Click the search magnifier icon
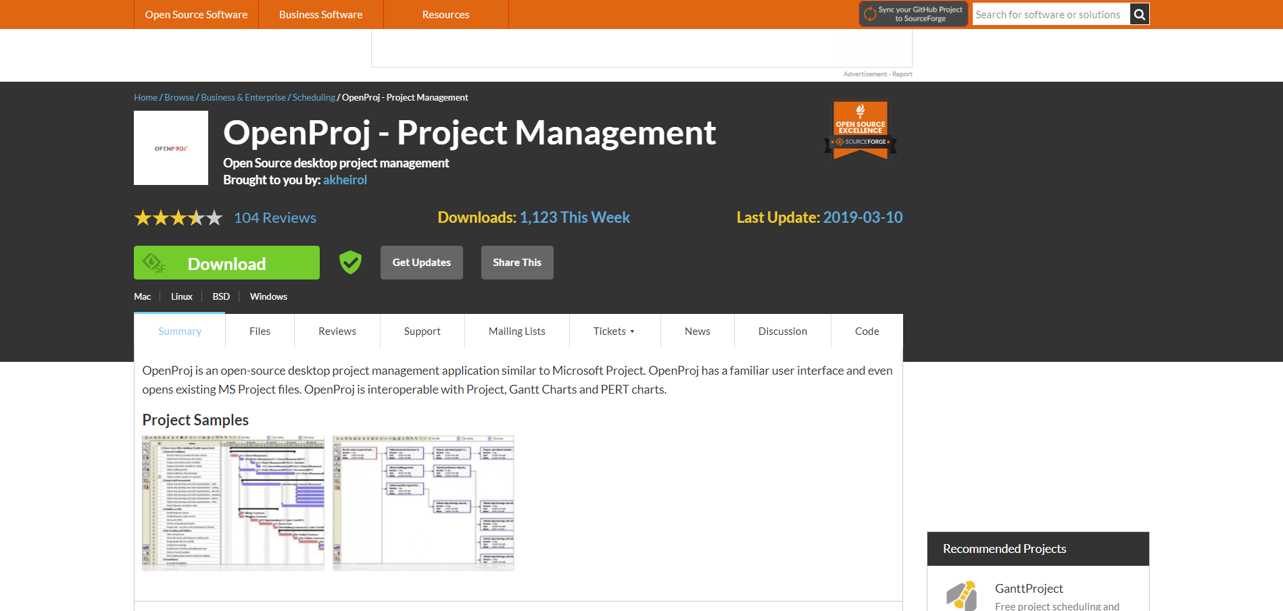Viewport: 1283px width, 611px height. point(1139,14)
